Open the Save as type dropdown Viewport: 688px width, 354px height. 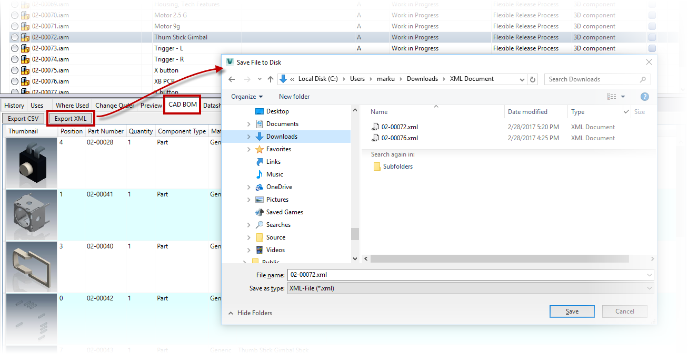[649, 288]
